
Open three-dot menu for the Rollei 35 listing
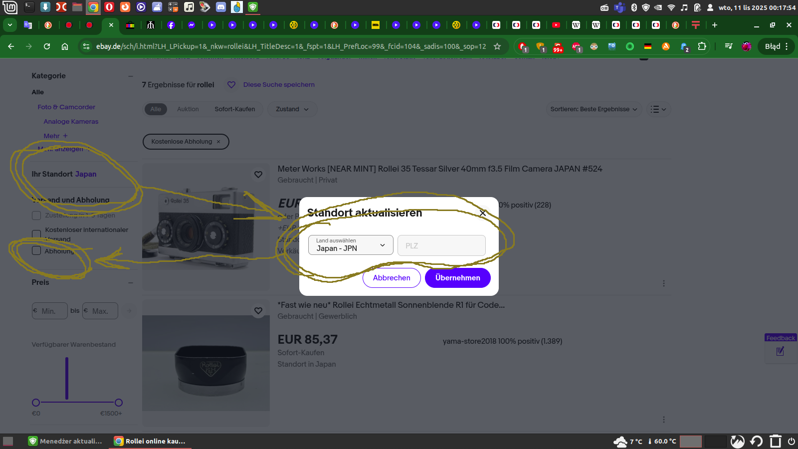[x=663, y=283]
